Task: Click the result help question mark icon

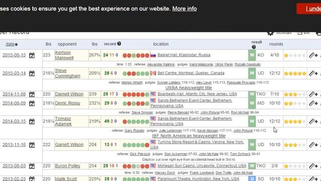Action: click(x=254, y=47)
